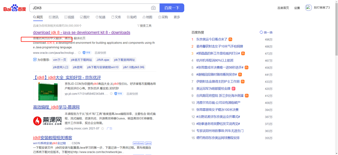Viewport: 338px width, 155px height.
Task: Switch to the 视频 tab
Action: 69,17
